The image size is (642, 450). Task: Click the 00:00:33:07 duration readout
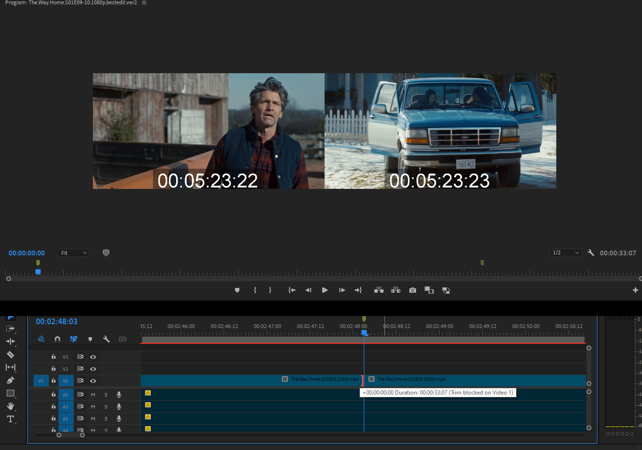[x=618, y=253]
